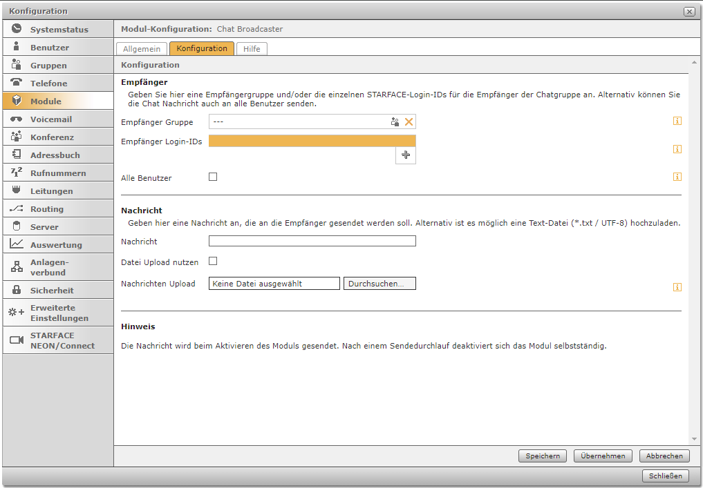
Task: Go to Systemstatus in the sidebar
Action: click(x=59, y=30)
